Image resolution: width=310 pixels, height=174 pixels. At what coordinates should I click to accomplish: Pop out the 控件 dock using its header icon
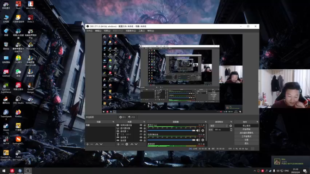tap(257, 122)
